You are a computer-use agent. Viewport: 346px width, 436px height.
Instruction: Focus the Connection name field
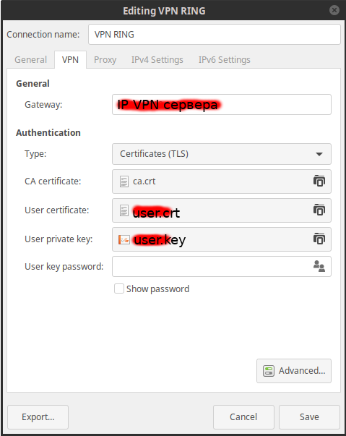click(215, 35)
